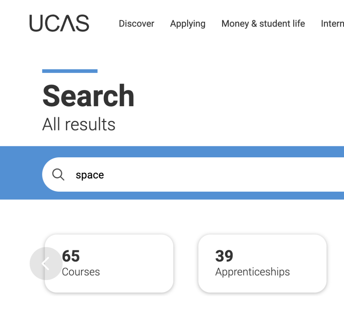
Task: Open the Discover menu
Action: (x=136, y=24)
